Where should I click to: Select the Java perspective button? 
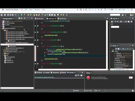tap(132, 15)
